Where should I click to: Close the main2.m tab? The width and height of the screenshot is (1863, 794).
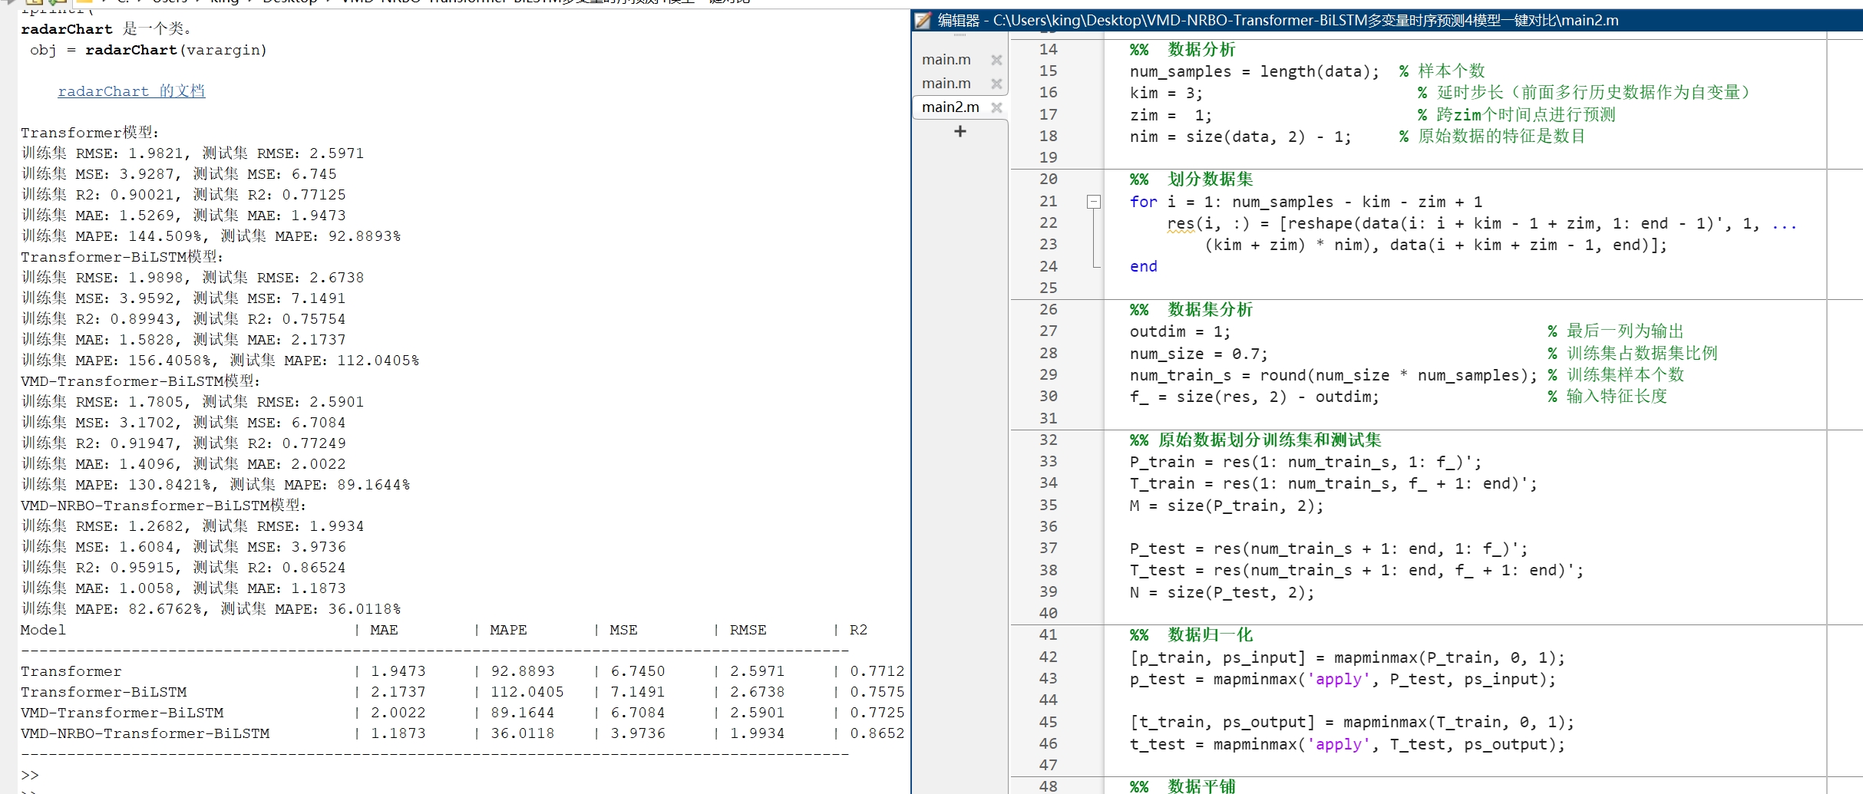point(997,107)
